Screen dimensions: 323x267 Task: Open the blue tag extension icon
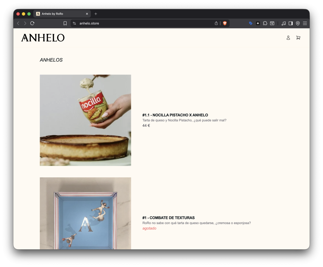pos(251,23)
